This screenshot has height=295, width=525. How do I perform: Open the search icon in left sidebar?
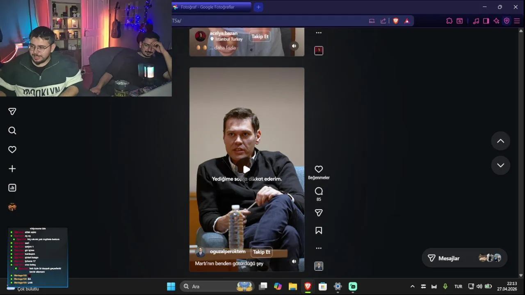[12, 131]
